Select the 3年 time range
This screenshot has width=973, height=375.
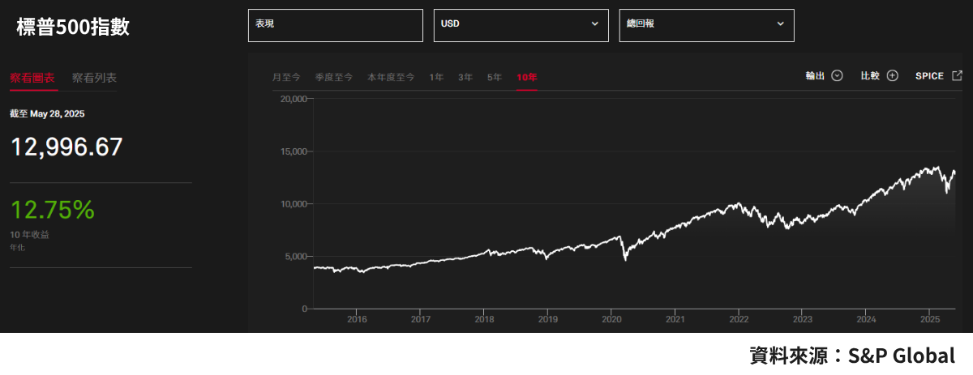click(465, 77)
